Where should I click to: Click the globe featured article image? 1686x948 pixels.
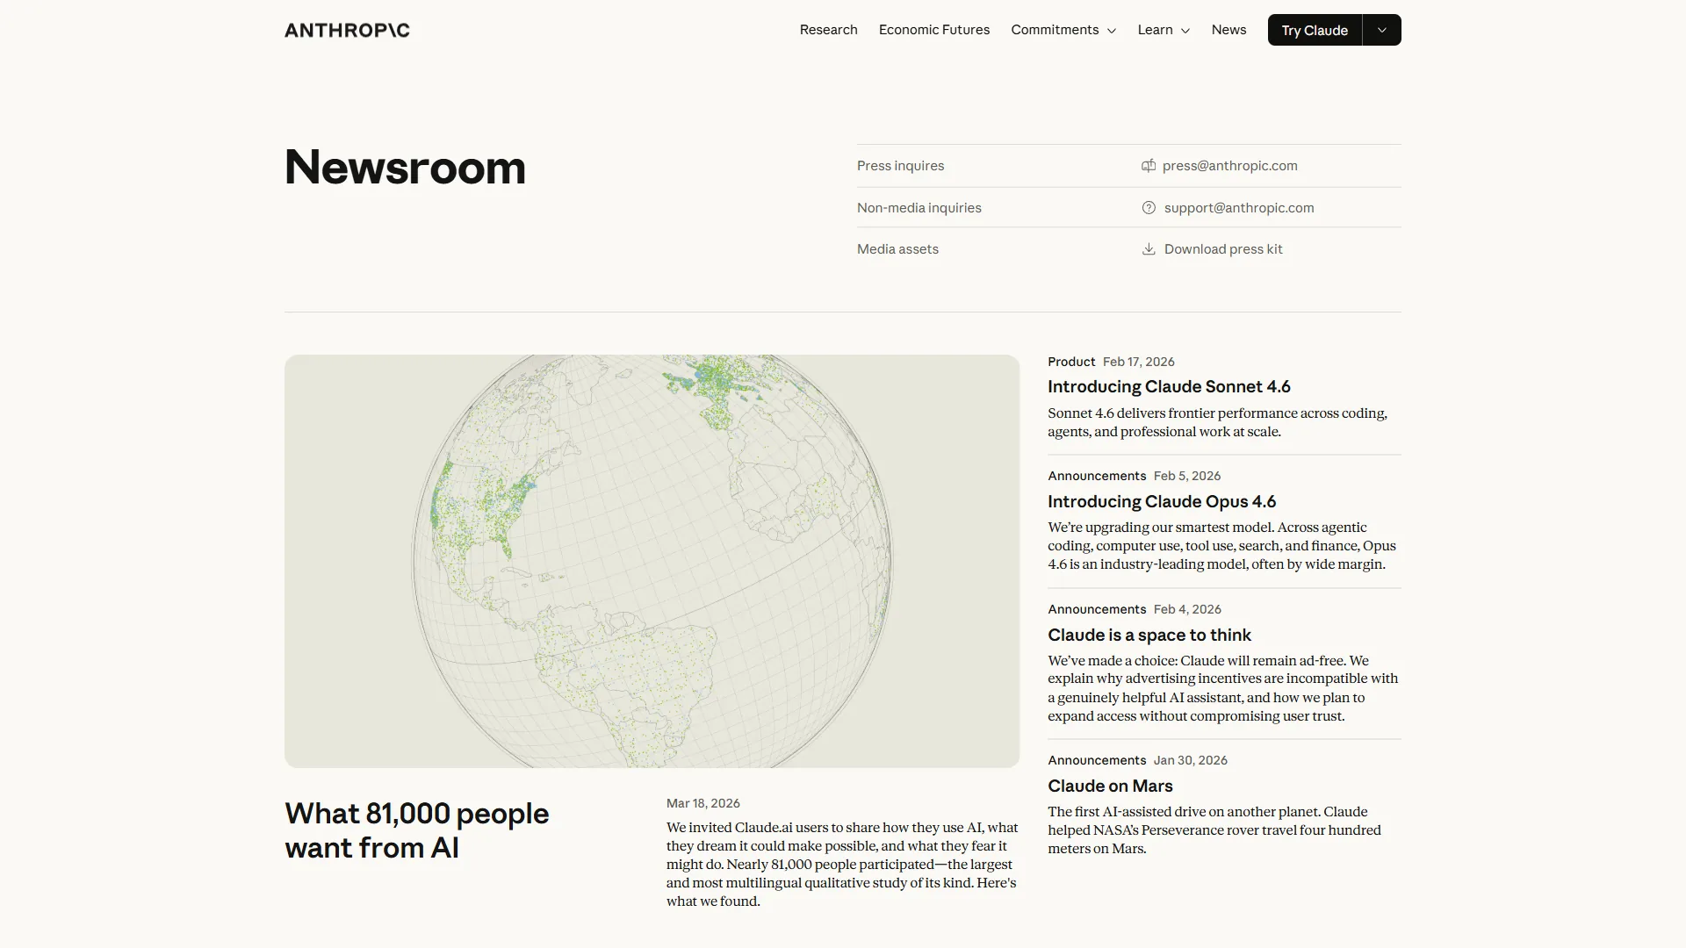[x=652, y=561]
